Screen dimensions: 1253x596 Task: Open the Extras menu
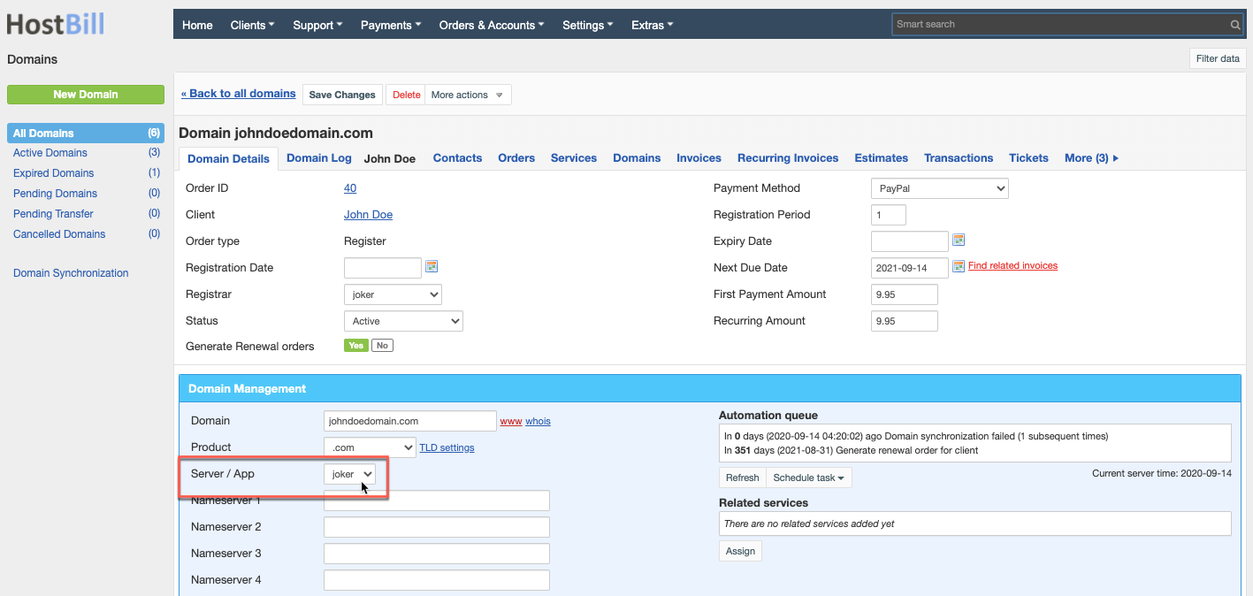652,25
